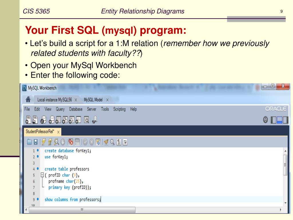Create a new schema icon

click(52, 120)
